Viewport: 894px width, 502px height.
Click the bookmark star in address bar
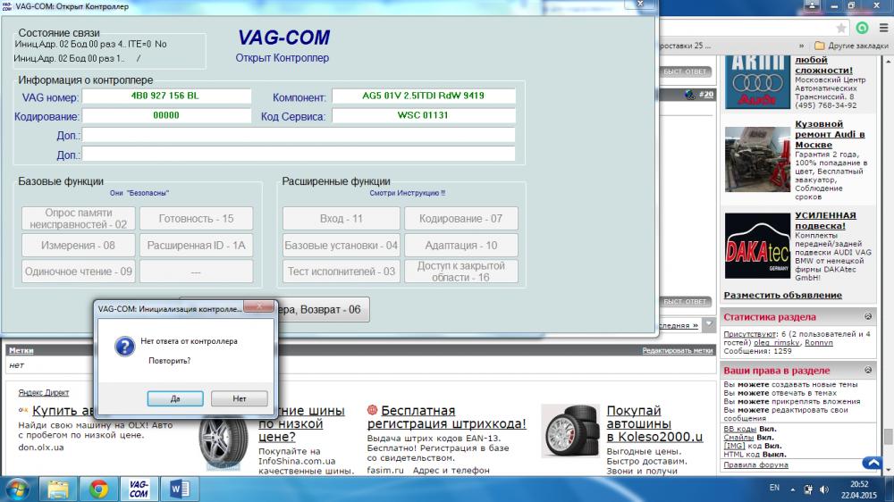(841, 28)
